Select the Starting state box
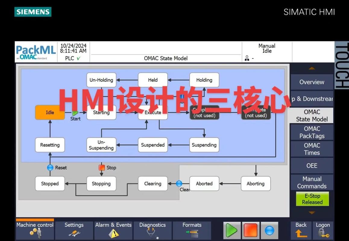This screenshot has height=241, width=349. (101, 112)
